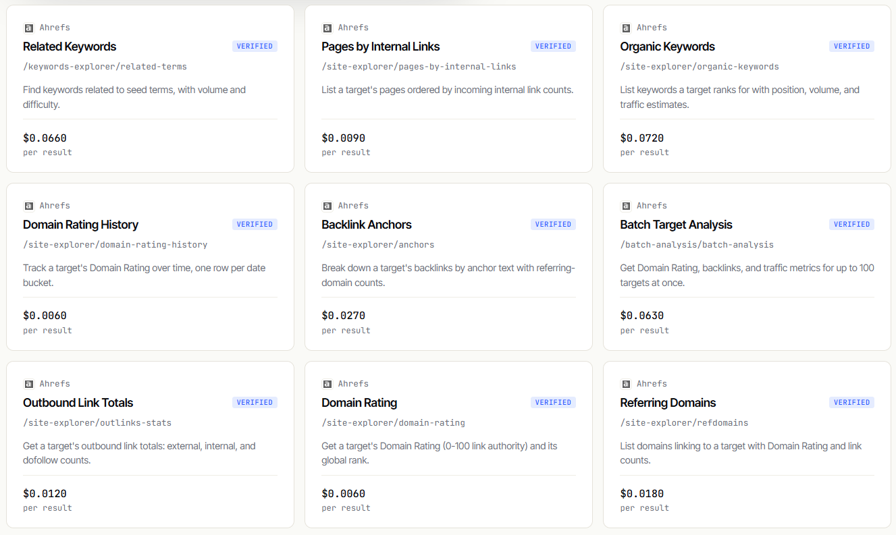Image resolution: width=896 pixels, height=535 pixels.
Task: Select path /batch-analysis/batch-analysis
Action: [697, 245]
